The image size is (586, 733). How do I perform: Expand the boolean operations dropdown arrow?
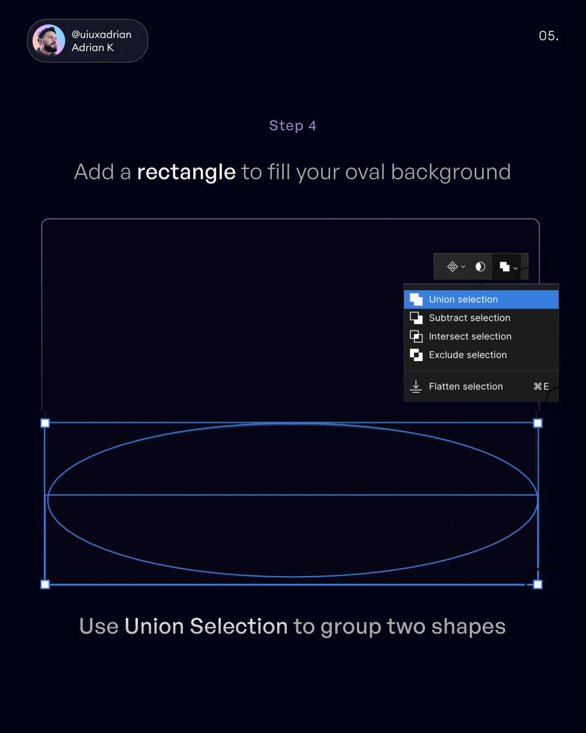coord(516,268)
